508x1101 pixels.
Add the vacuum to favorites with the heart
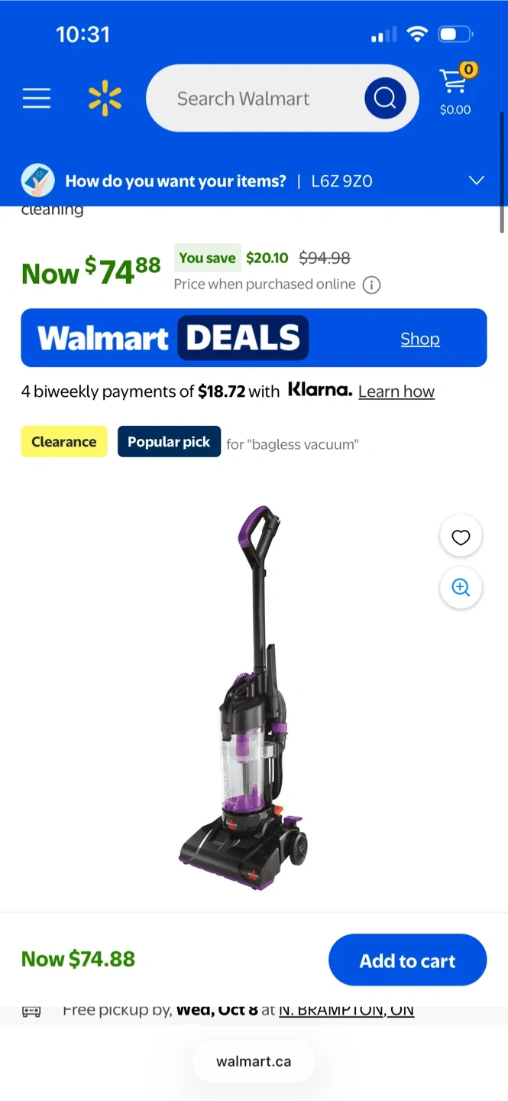point(461,538)
